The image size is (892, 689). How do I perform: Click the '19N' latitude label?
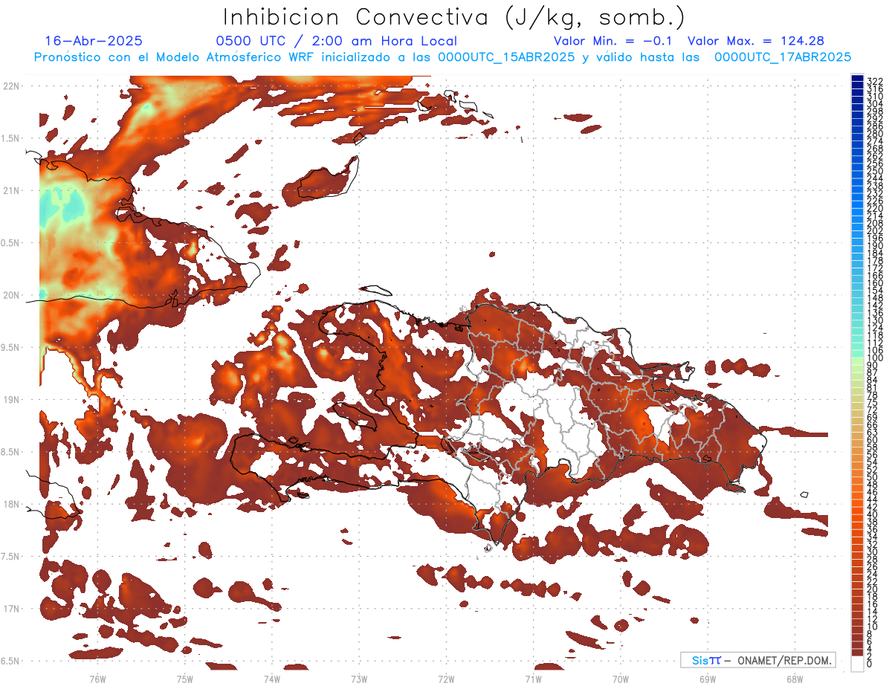(12, 399)
